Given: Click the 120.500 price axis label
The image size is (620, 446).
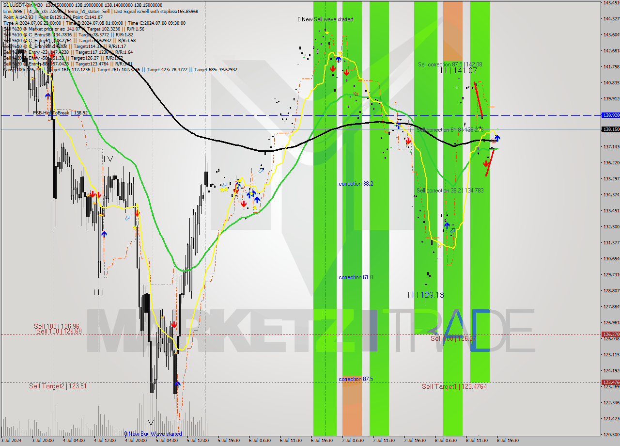Looking at the screenshot, I should click(x=611, y=434).
